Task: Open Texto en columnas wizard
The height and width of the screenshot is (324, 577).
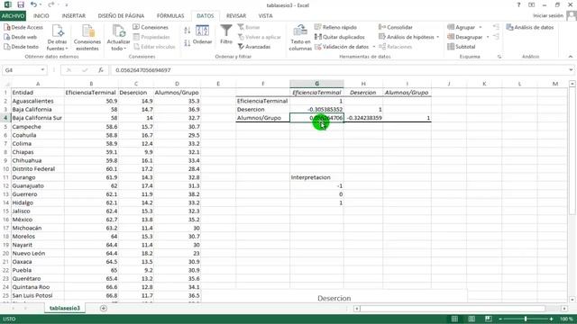Action: click(300, 38)
